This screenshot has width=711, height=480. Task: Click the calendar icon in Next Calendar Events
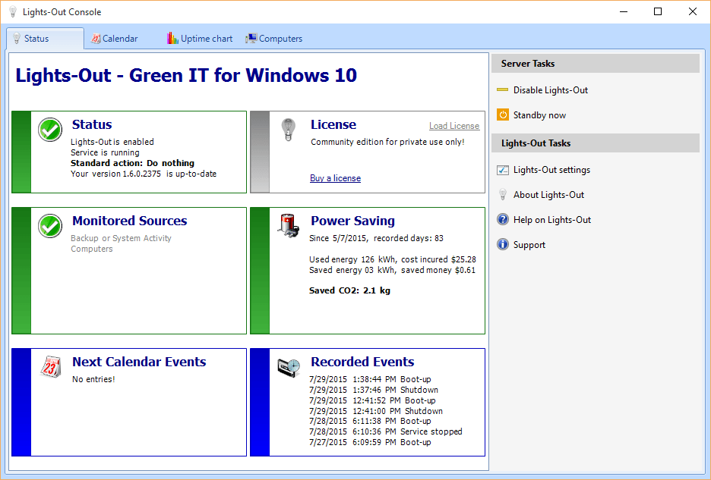click(x=50, y=366)
